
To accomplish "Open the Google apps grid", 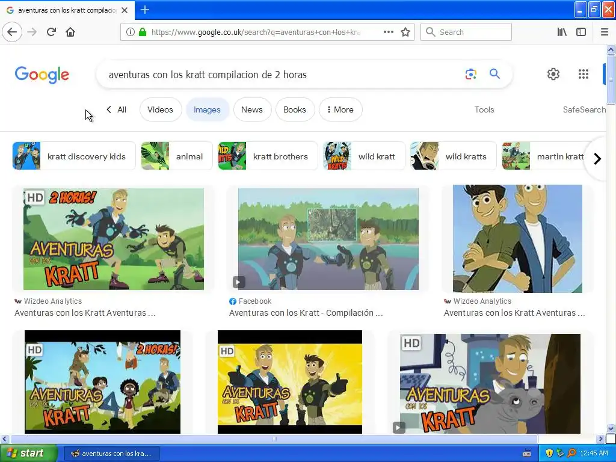I will (584, 74).
